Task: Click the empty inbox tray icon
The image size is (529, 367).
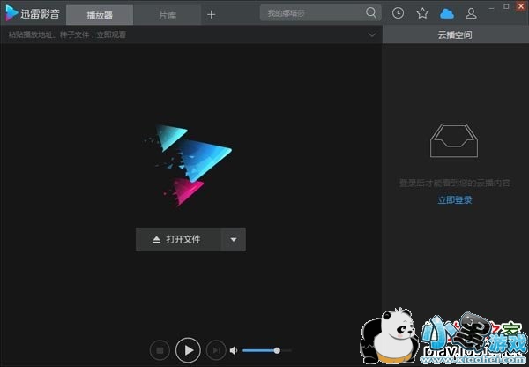Action: (454, 140)
